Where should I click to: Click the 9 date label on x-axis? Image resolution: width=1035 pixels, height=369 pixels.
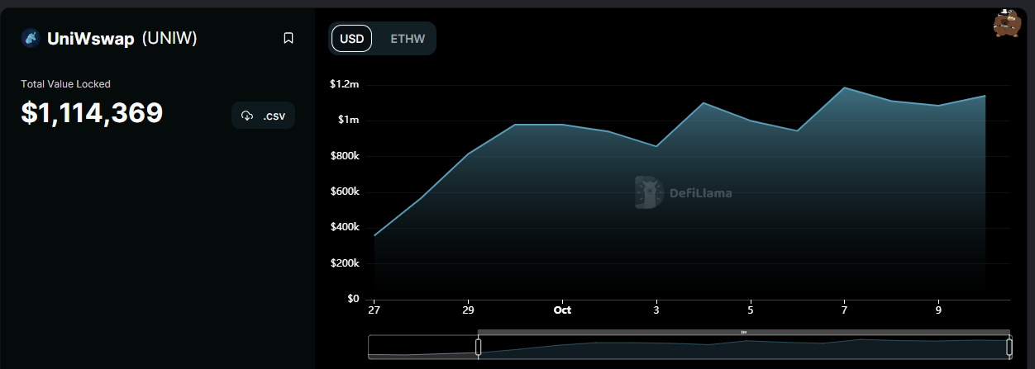click(x=938, y=311)
